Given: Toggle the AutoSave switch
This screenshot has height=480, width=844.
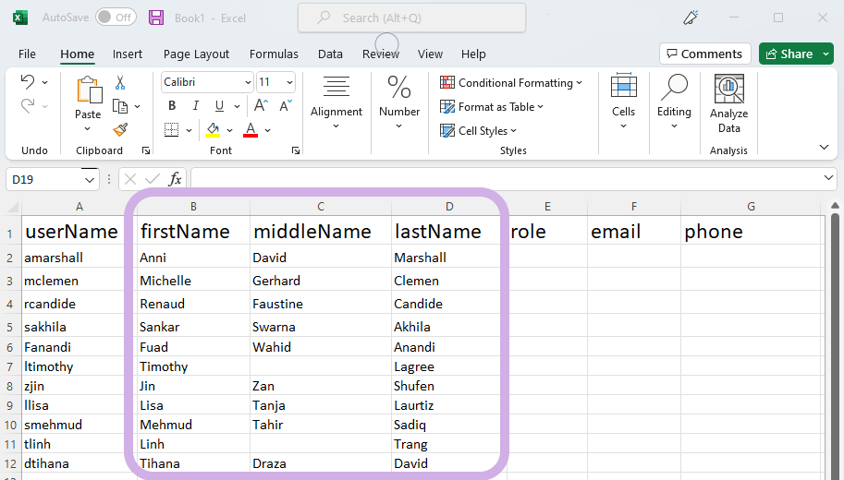Looking at the screenshot, I should (x=116, y=18).
